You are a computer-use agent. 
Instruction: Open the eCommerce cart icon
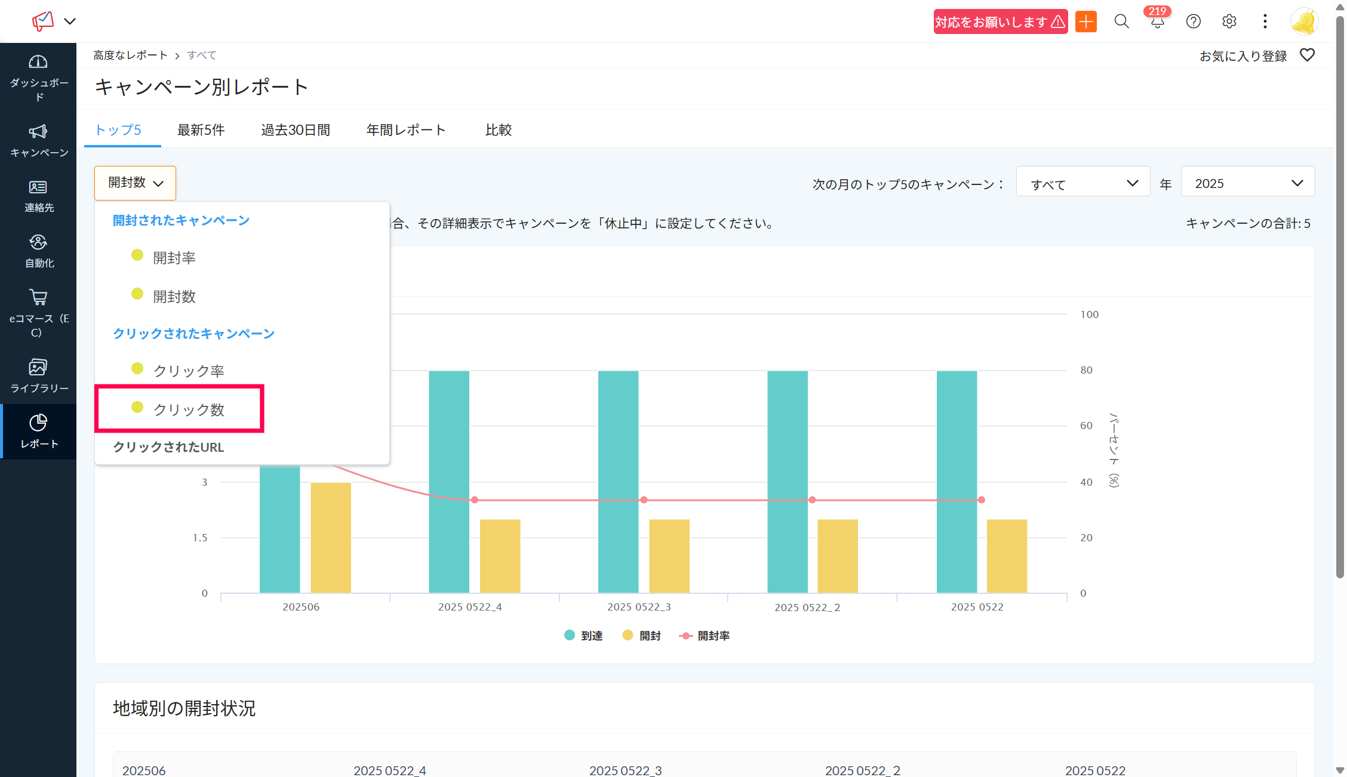(x=38, y=297)
